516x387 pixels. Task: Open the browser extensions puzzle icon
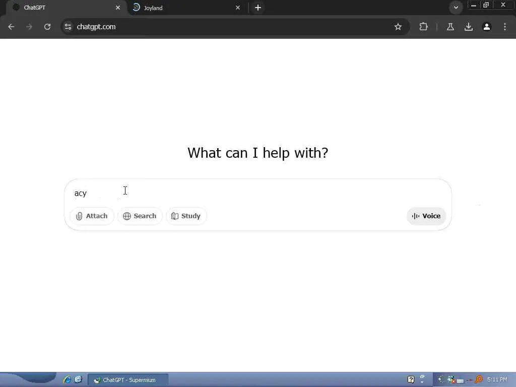click(423, 27)
